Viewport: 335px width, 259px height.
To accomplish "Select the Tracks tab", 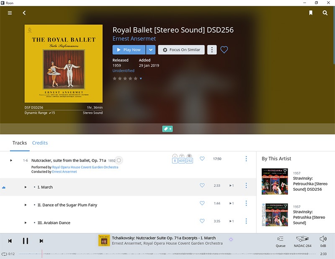I will 20,143.
